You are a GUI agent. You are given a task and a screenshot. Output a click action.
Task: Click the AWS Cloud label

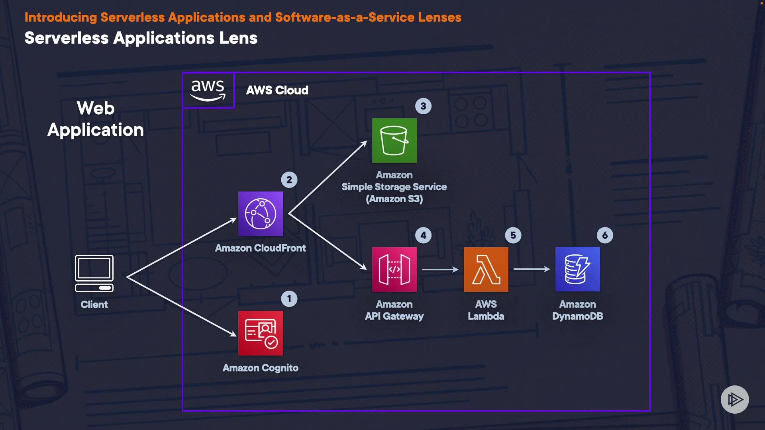(x=277, y=90)
